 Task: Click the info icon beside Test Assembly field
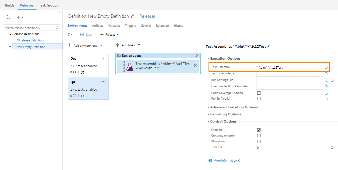(326, 67)
